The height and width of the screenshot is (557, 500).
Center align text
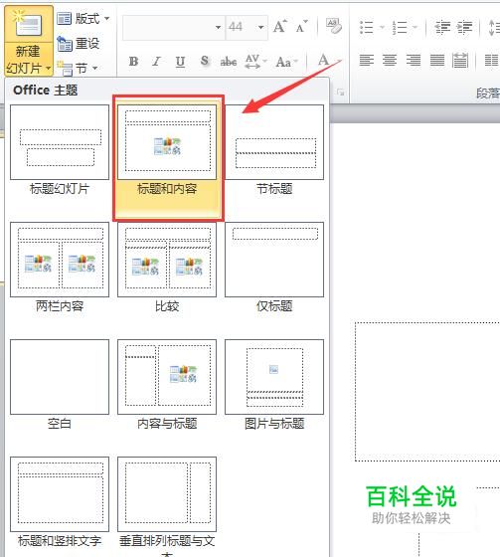(x=390, y=61)
